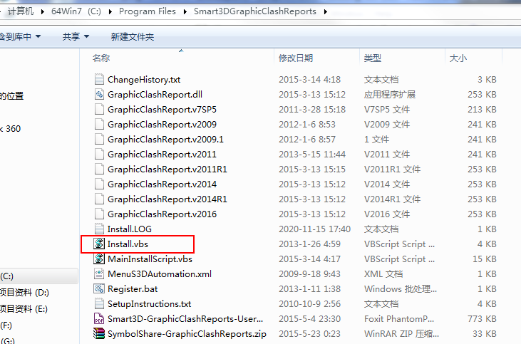Click the size cell 773 KB

coord(482,319)
